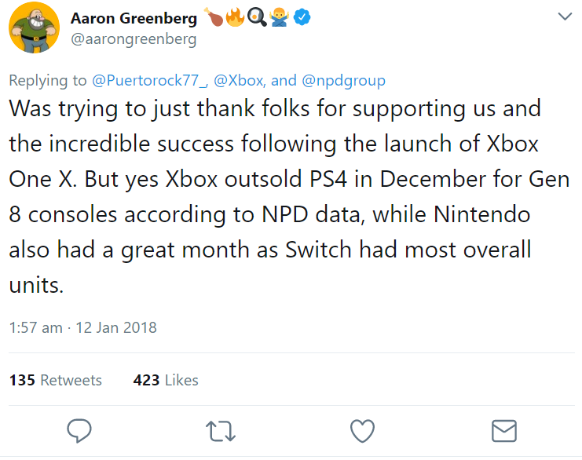Open the tweet options chevron menu
This screenshot has width=582, height=460.
[x=564, y=16]
